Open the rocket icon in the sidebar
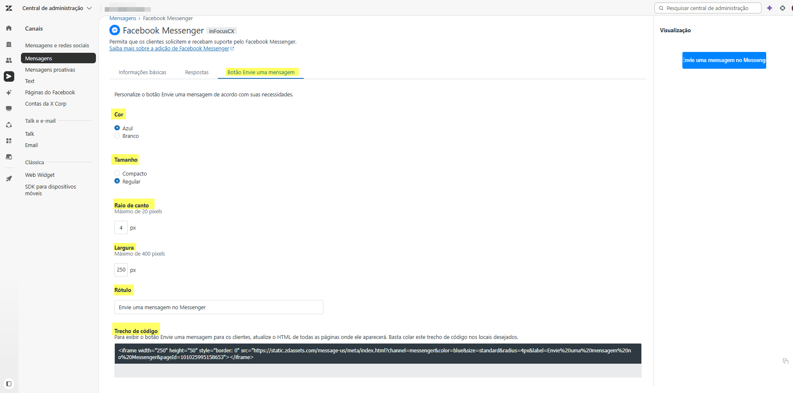 click(9, 178)
